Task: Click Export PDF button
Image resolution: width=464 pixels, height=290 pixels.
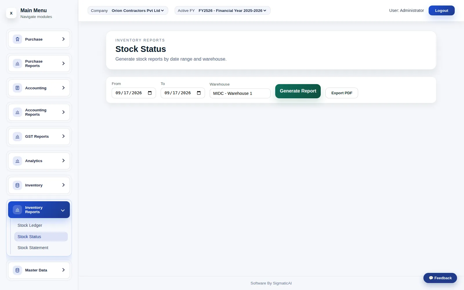Action: click(342, 93)
